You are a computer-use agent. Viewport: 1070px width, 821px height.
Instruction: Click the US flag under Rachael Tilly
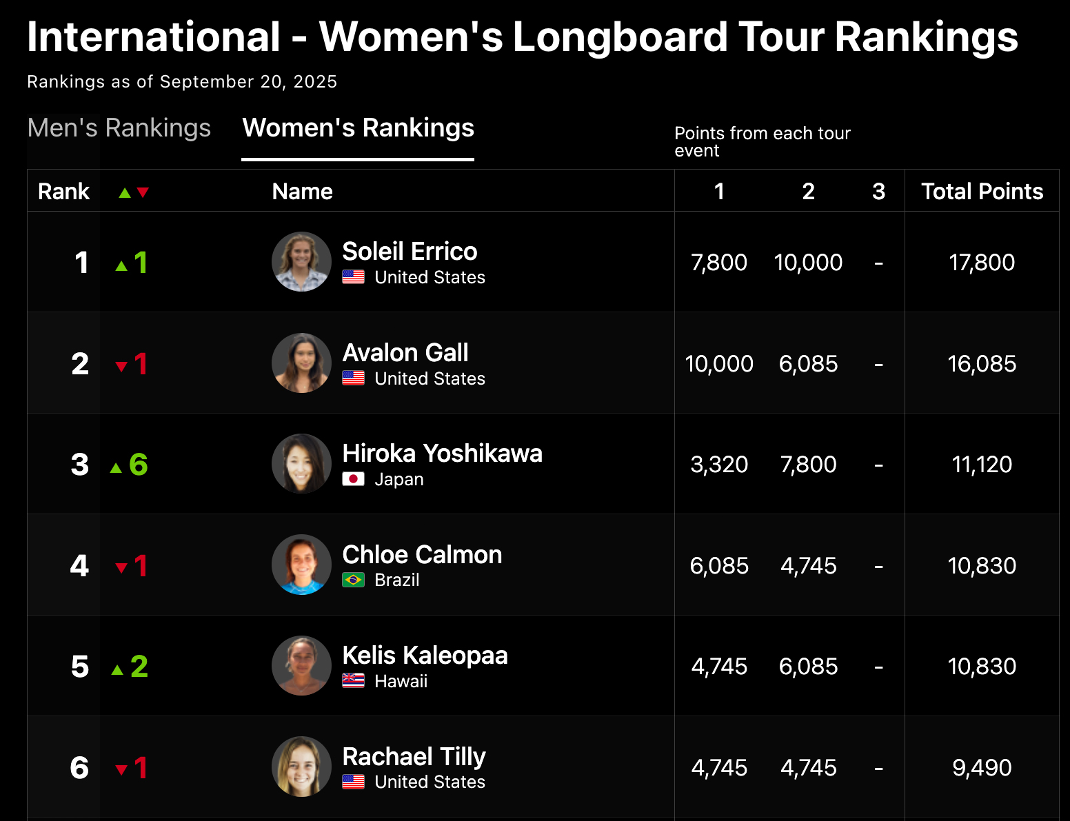coord(354,782)
